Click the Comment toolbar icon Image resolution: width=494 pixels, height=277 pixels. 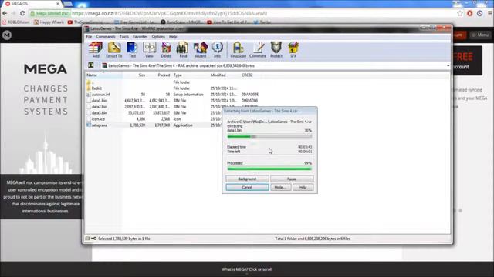coord(258,49)
